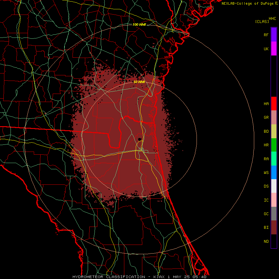Click the HR green legend swatch
Image resolution: width=279 pixels, height=279 pixels.
[x=274, y=145]
